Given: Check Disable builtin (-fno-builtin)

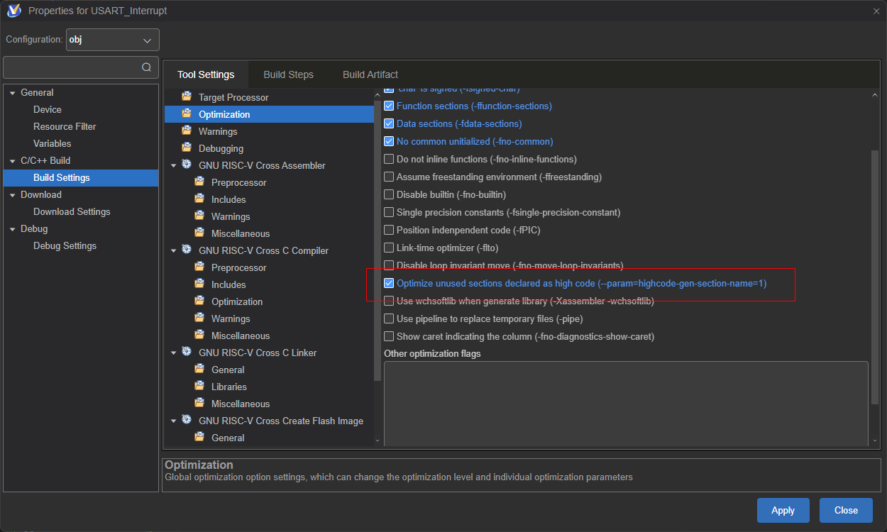Looking at the screenshot, I should point(389,194).
